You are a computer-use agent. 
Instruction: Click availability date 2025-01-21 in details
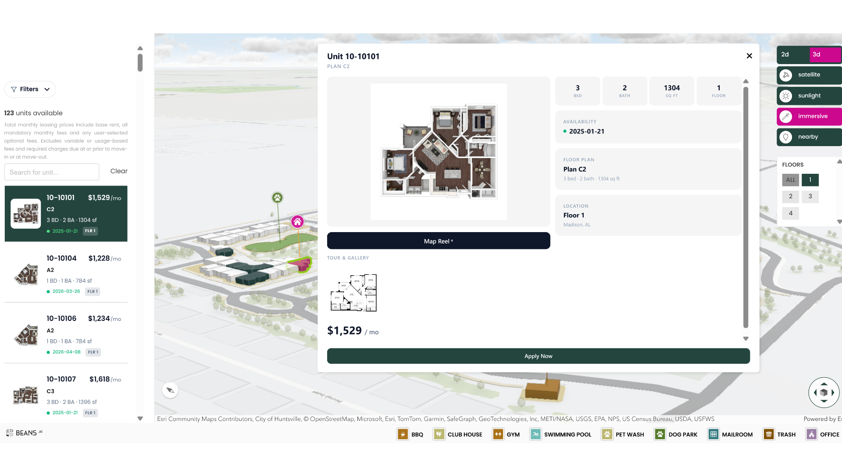[586, 131]
